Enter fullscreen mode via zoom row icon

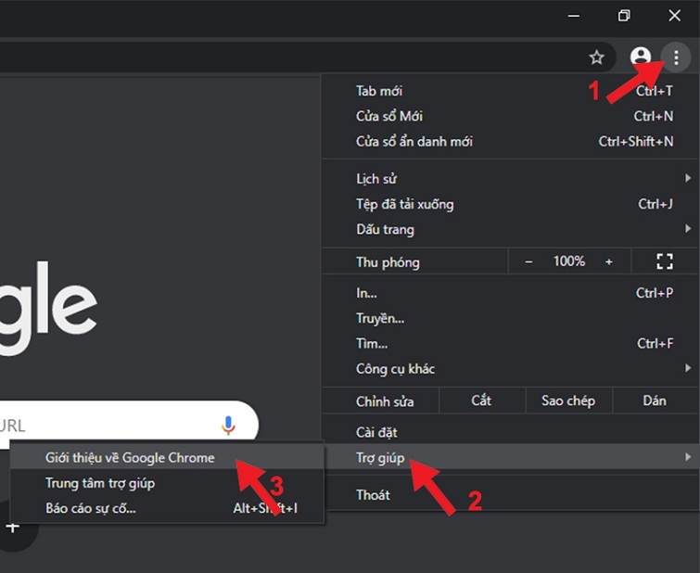[664, 261]
